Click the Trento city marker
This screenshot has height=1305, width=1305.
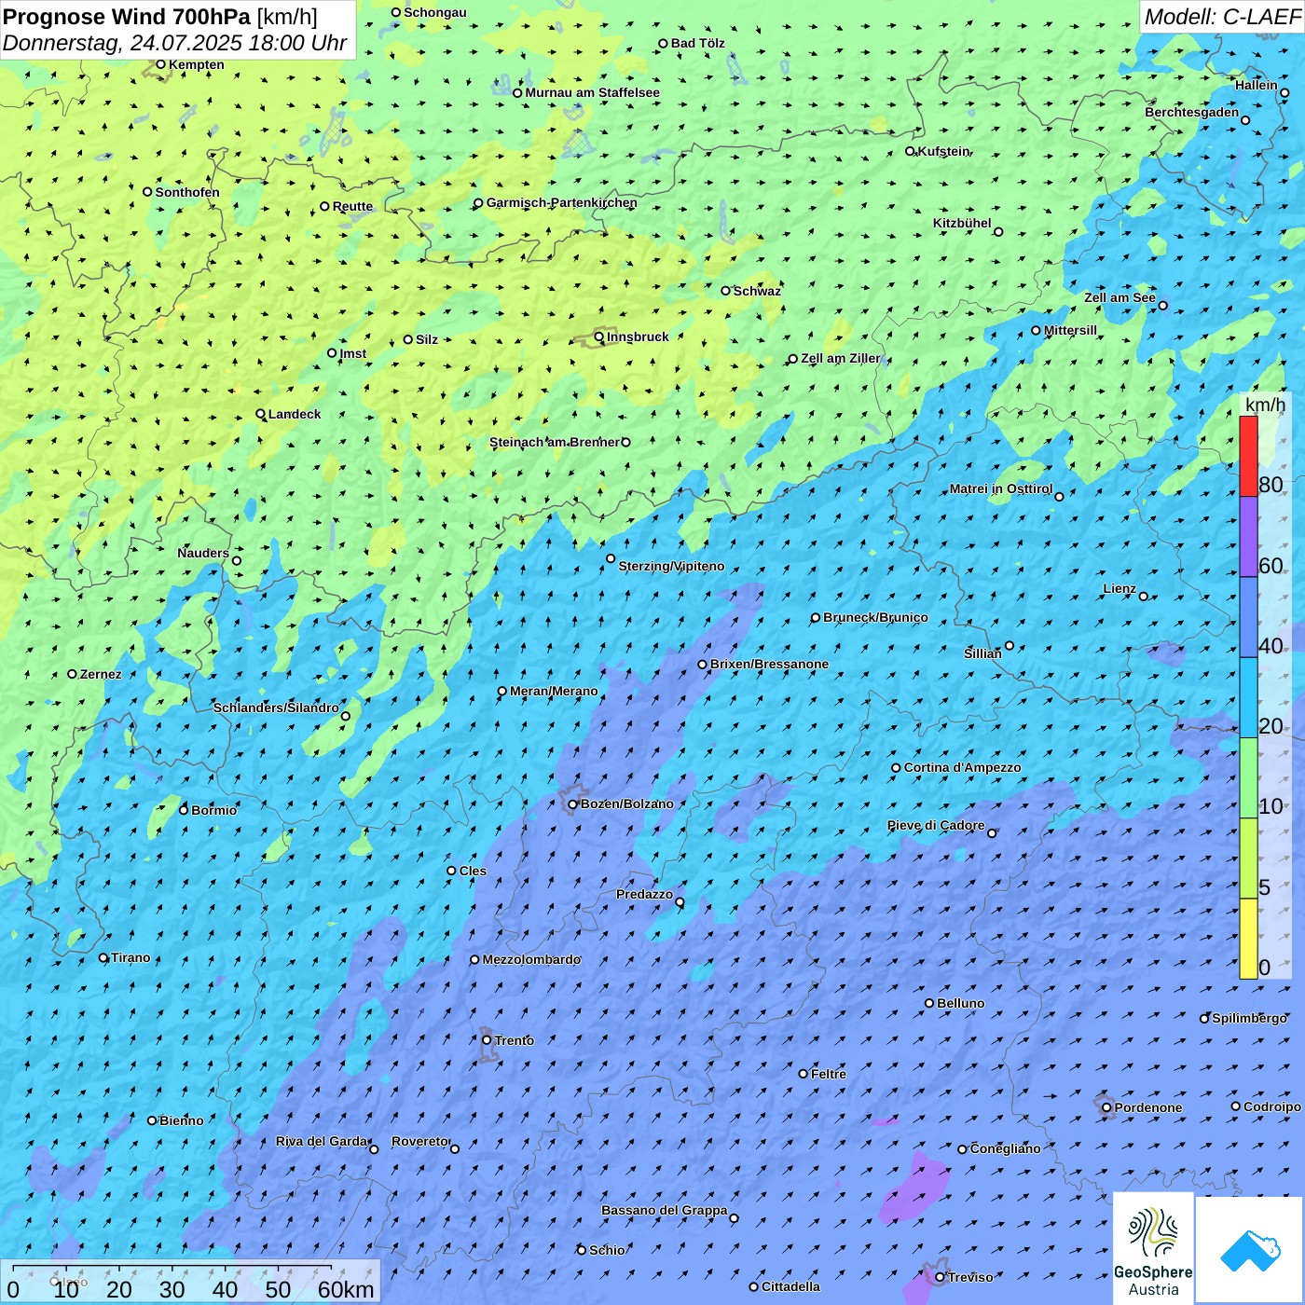point(487,1040)
